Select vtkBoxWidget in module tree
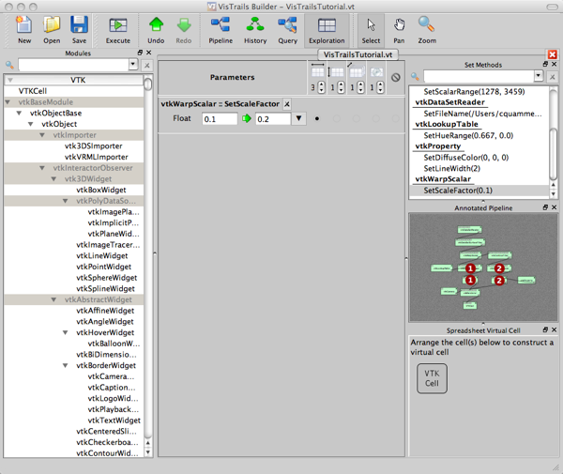Image resolution: width=563 pixels, height=474 pixels. tap(101, 190)
